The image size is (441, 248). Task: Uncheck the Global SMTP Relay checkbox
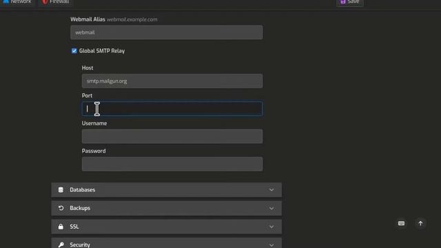pyautogui.click(x=74, y=51)
